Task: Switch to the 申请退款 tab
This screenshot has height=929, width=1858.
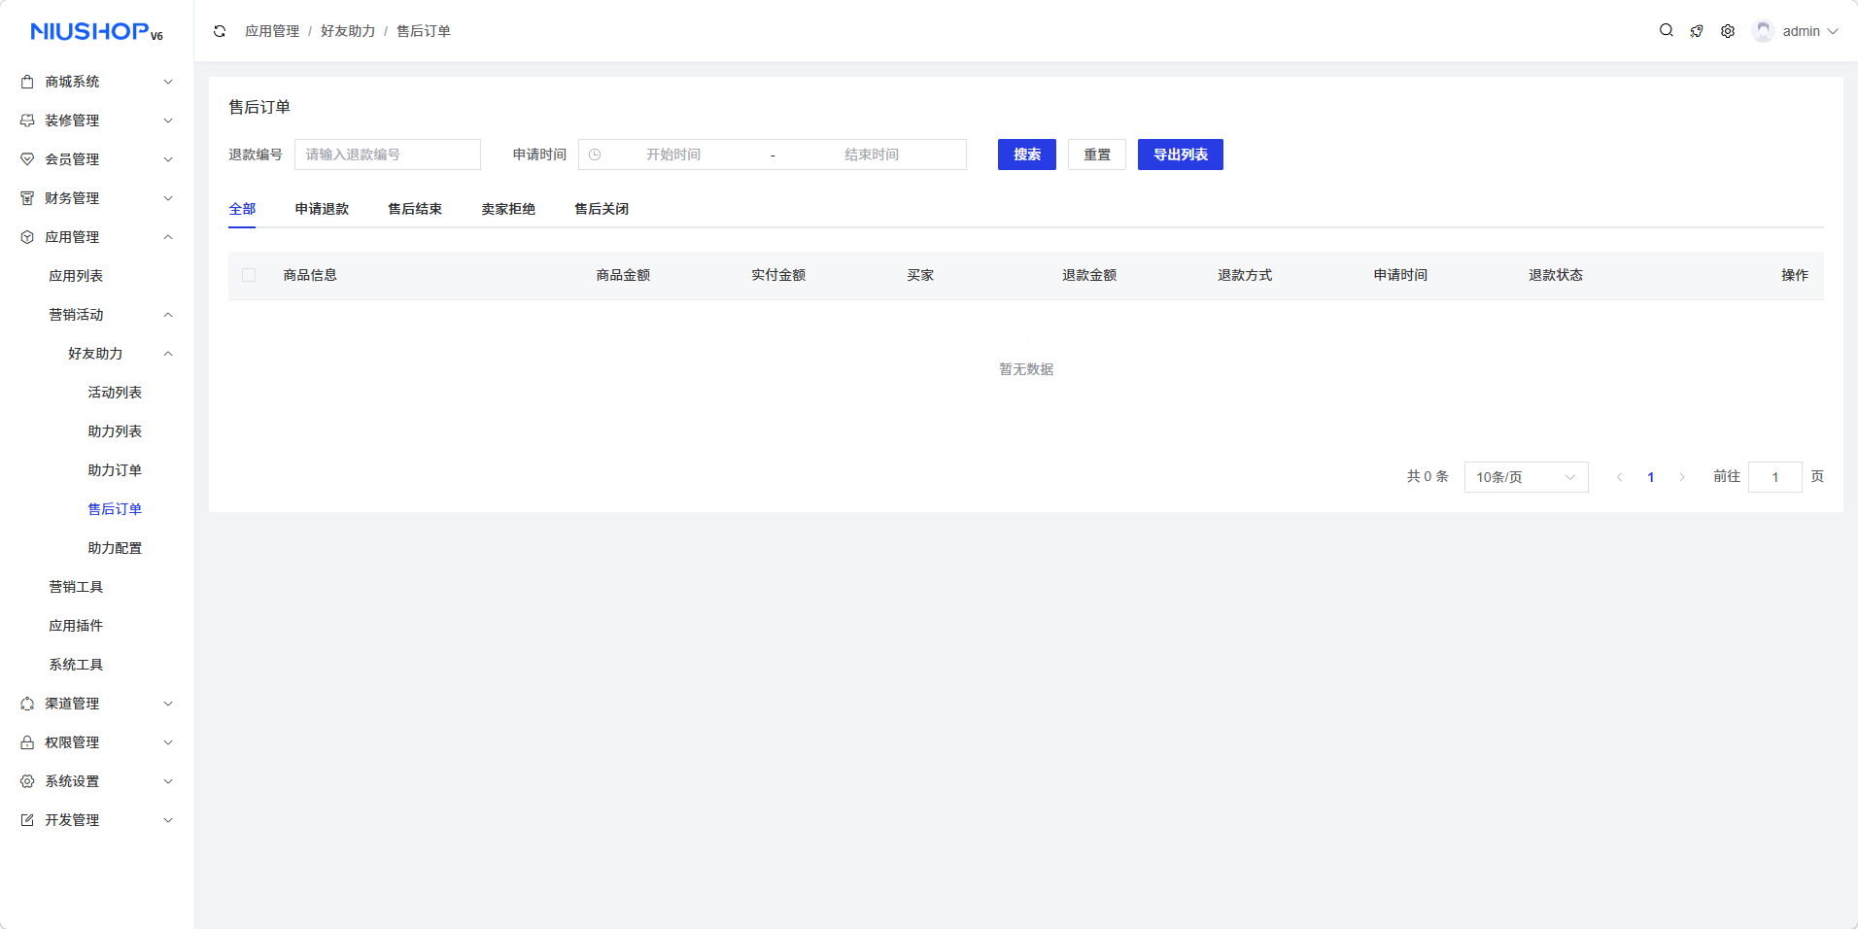Action: 322,209
